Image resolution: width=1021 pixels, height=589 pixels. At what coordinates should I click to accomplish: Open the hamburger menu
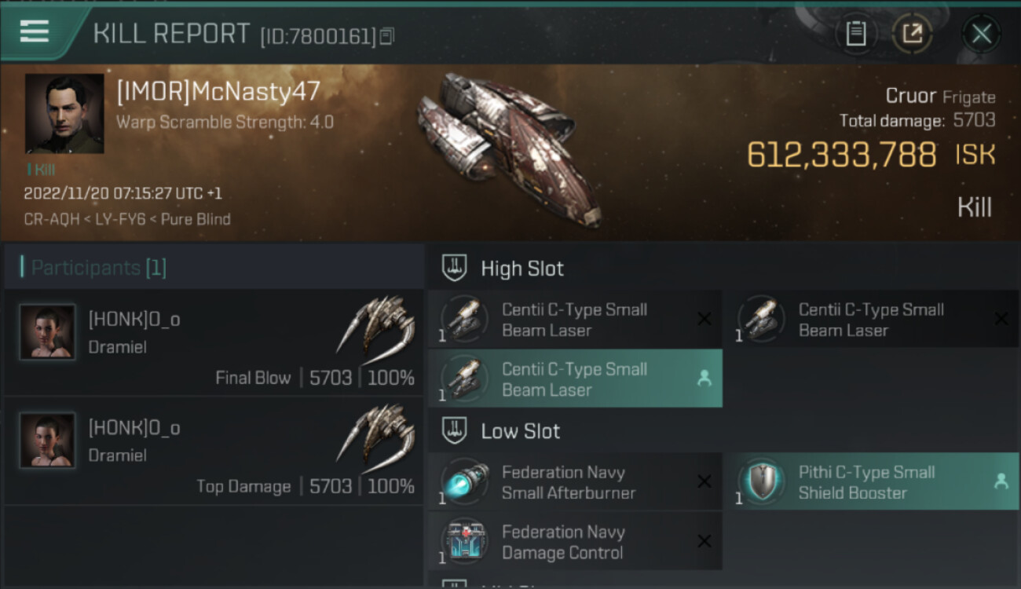point(34,31)
